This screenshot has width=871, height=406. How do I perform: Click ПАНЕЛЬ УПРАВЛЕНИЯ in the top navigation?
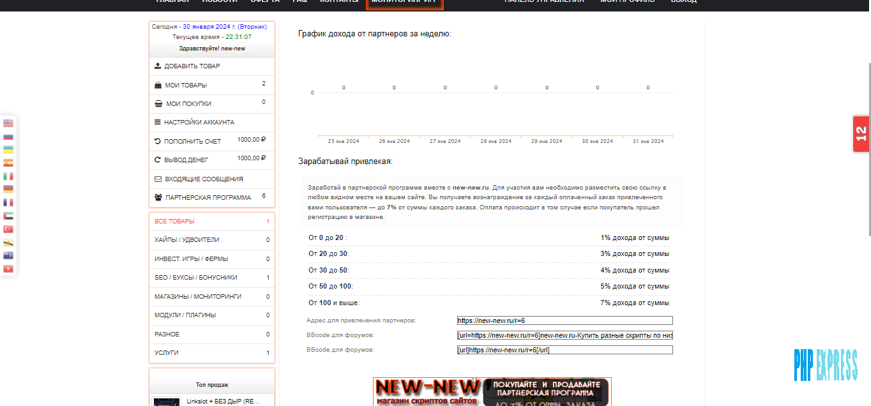pyautogui.click(x=544, y=2)
